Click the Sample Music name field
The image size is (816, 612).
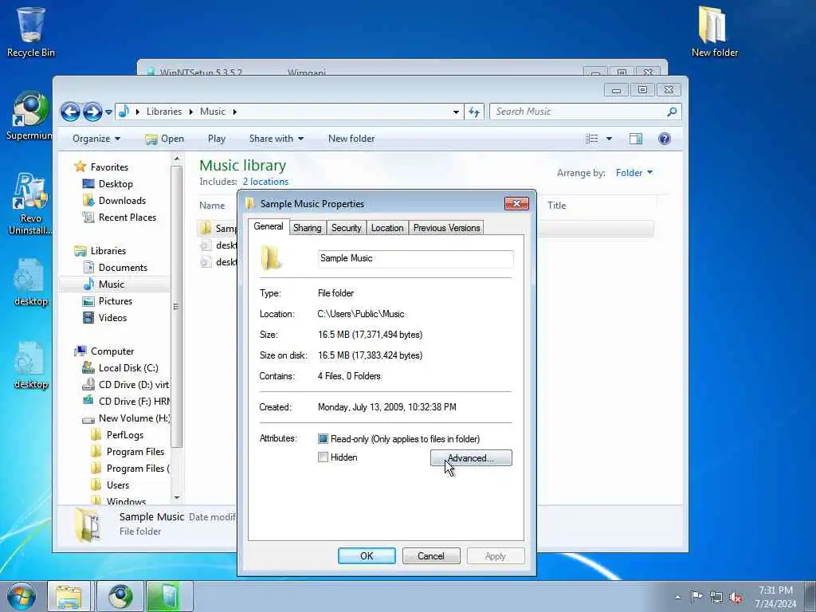415,259
